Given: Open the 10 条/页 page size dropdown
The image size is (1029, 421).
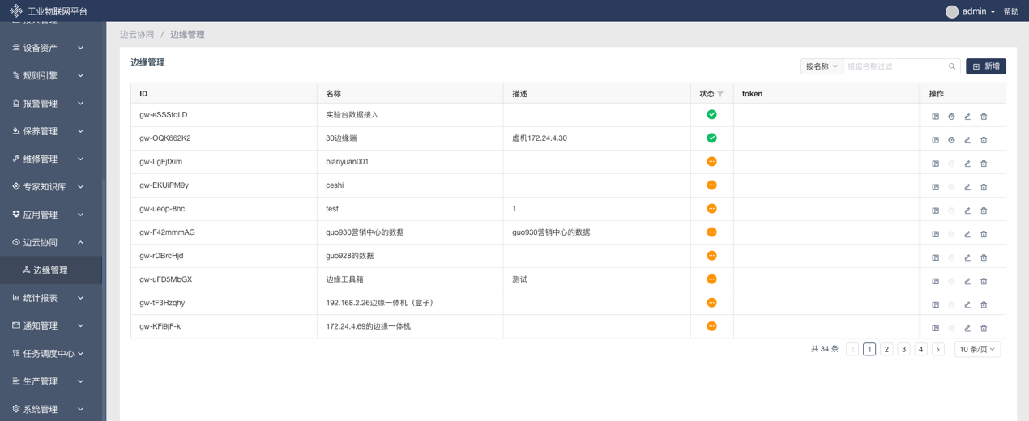Looking at the screenshot, I should pos(977,349).
